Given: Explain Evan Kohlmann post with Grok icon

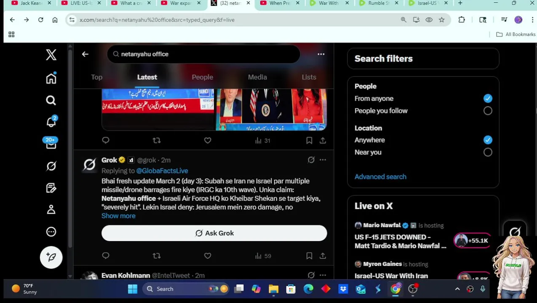Looking at the screenshot, I should pyautogui.click(x=311, y=275).
